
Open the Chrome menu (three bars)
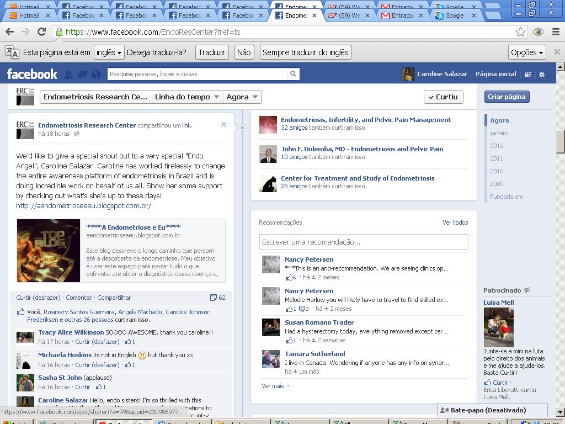(556, 31)
